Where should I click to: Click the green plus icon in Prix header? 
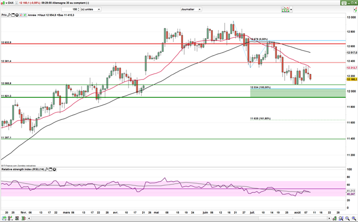[25, 15]
